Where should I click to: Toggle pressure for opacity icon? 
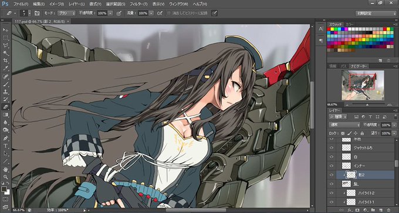click(x=119, y=13)
